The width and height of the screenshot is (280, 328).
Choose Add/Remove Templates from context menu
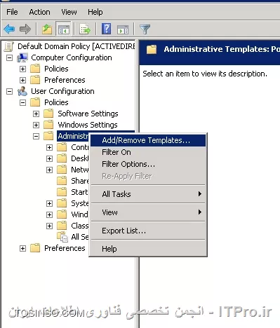[x=148, y=140]
